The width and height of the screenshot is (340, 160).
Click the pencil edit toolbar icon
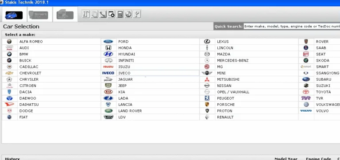[x=103, y=14]
